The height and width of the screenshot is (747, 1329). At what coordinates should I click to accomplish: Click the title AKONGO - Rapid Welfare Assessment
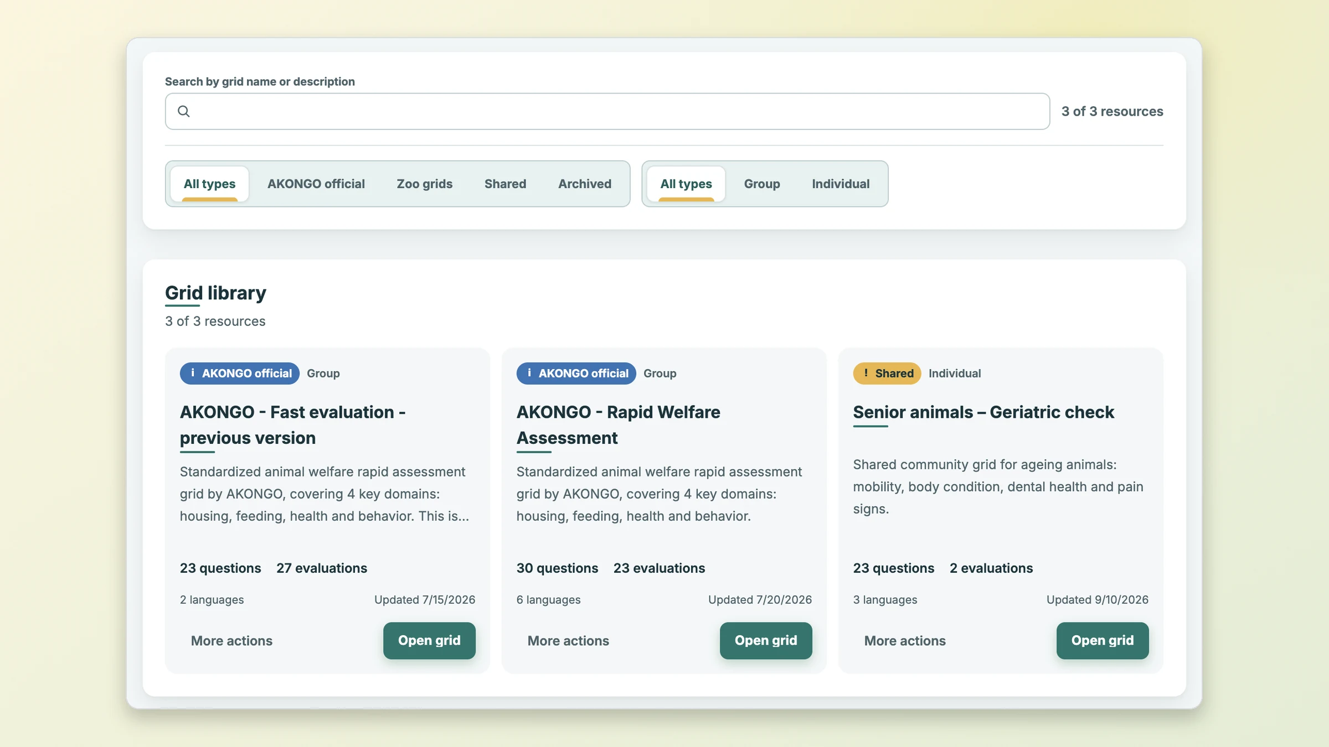coord(618,425)
